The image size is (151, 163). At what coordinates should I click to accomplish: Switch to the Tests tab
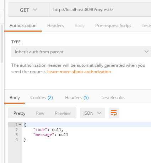(x=146, y=26)
